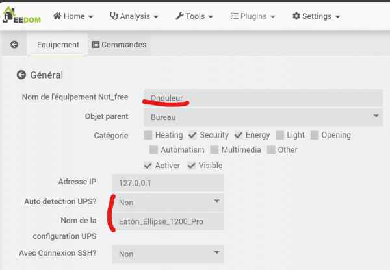The height and width of the screenshot is (270, 390).
Task: Expand the Objet parent dropdown
Action: (263, 117)
